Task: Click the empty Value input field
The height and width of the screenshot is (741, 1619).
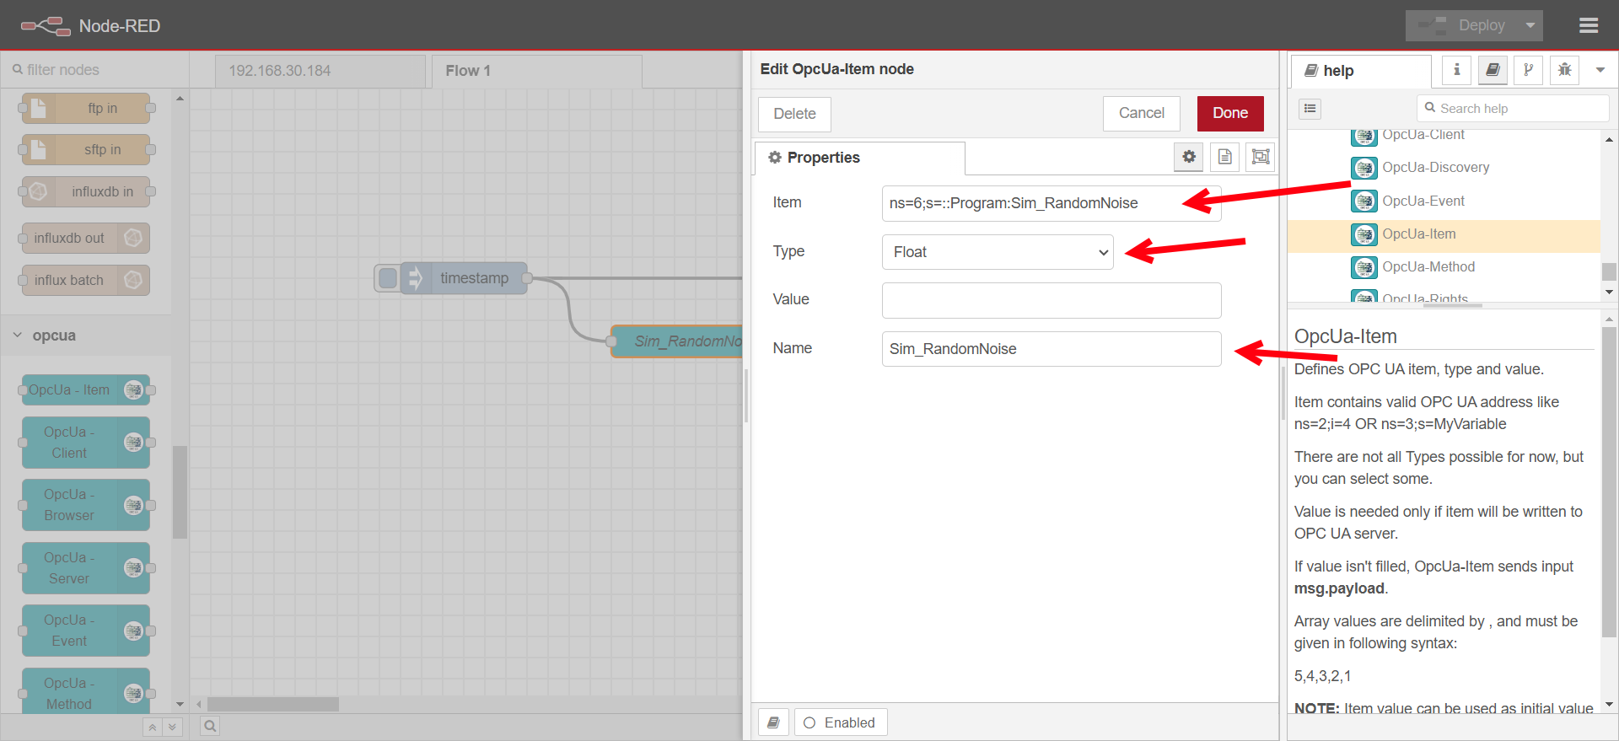Action: point(1051,300)
